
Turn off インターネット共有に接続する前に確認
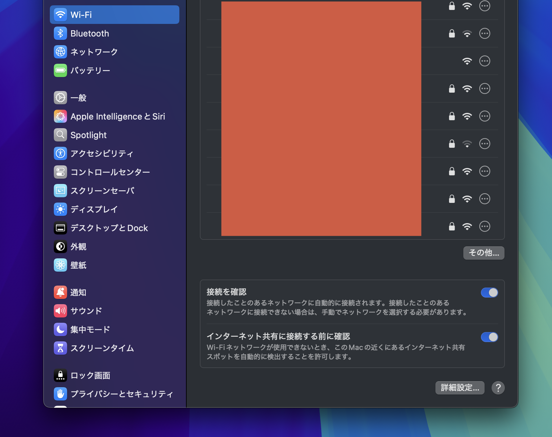(x=489, y=337)
